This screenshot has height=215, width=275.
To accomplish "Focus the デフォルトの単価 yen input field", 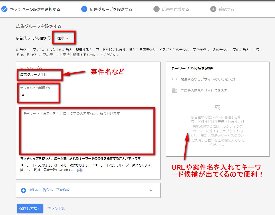I will (x=51, y=95).
